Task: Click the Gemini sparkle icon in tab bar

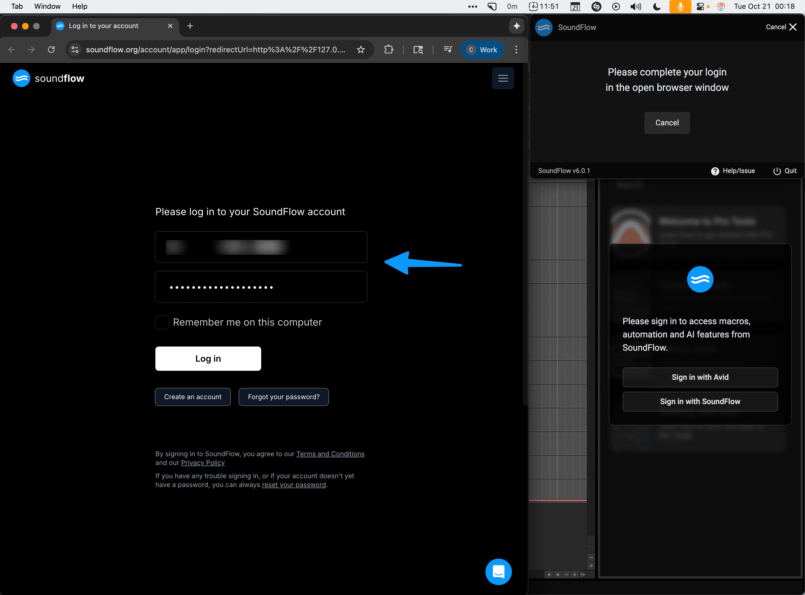Action: [x=517, y=26]
